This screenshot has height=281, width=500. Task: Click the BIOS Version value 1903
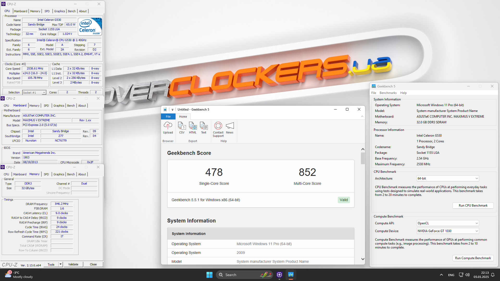coord(61,158)
